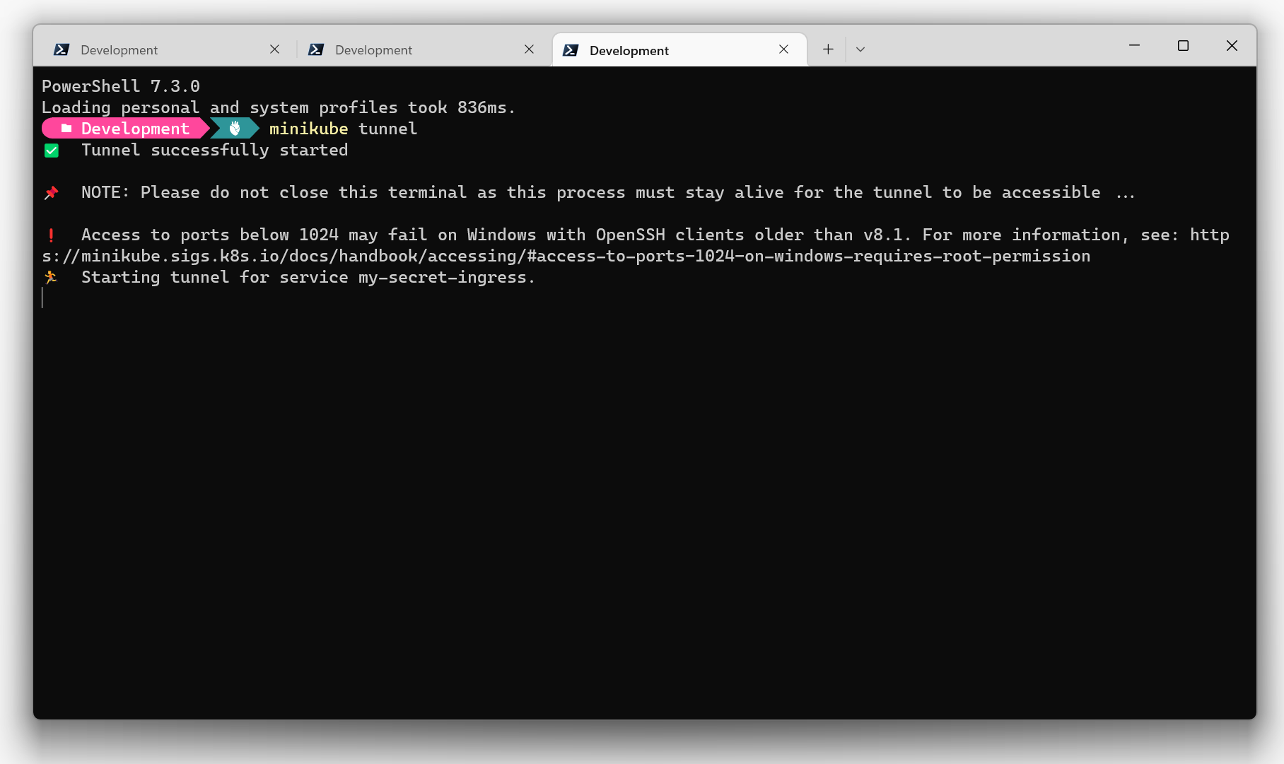Click the folder icon in the pink prompt segment
The height and width of the screenshot is (764, 1284).
pos(66,129)
